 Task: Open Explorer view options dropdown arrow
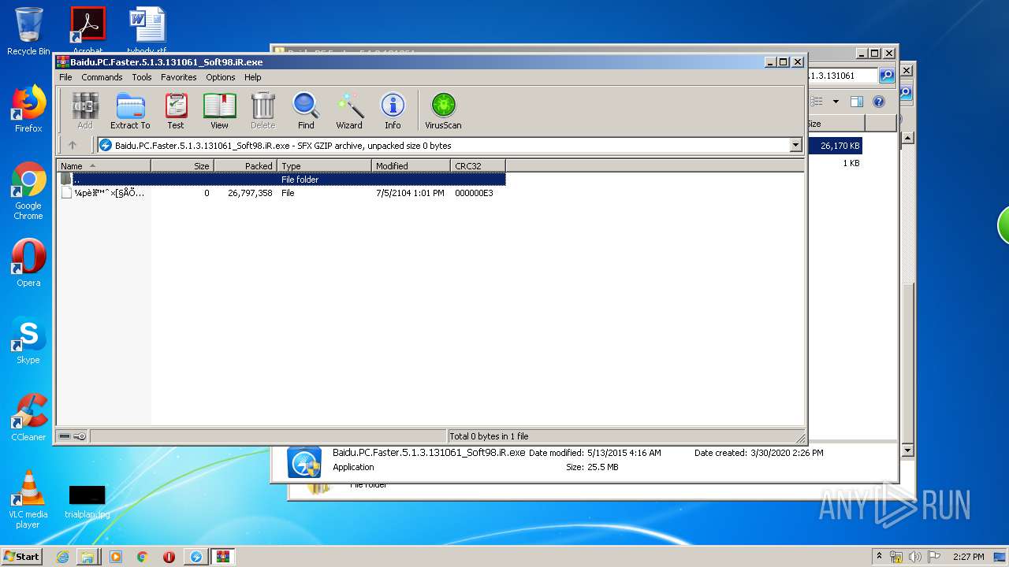pyautogui.click(x=836, y=102)
